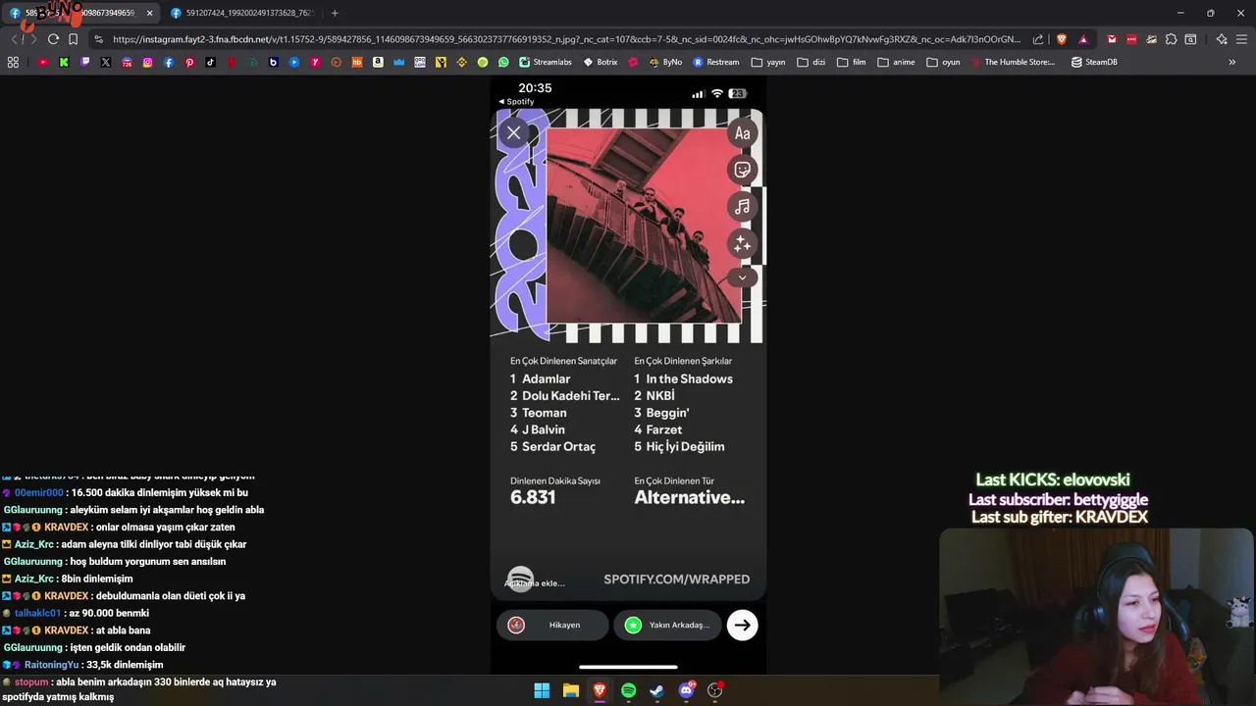Click the 'In the Shadows' song entry
The image size is (1256, 706).
(x=683, y=378)
